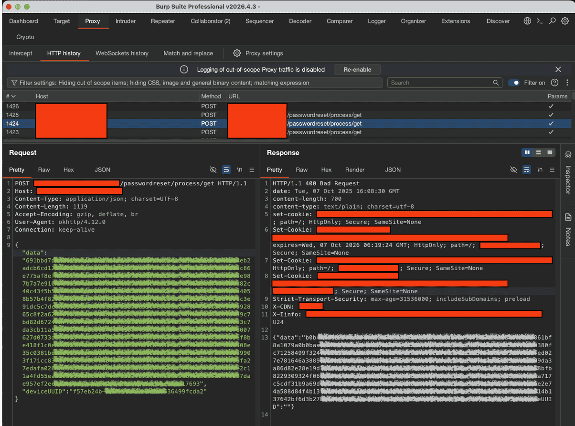Switch to the Repeater tab
Image resolution: width=575 pixels, height=426 pixels.
(163, 21)
